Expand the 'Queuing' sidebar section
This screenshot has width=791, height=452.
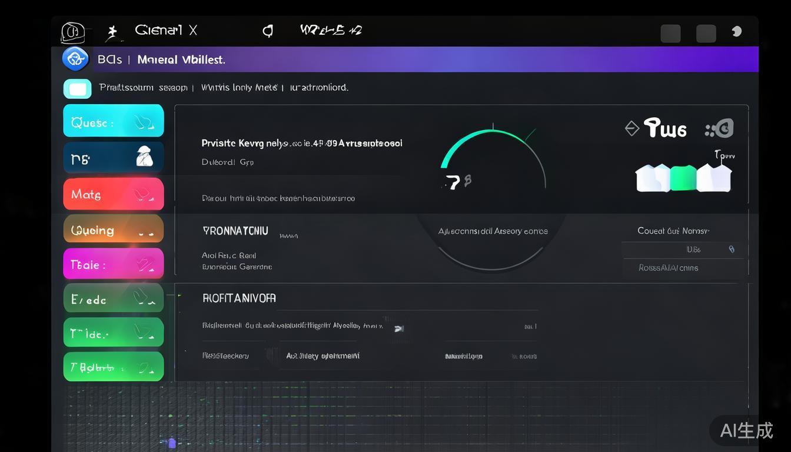click(x=114, y=229)
